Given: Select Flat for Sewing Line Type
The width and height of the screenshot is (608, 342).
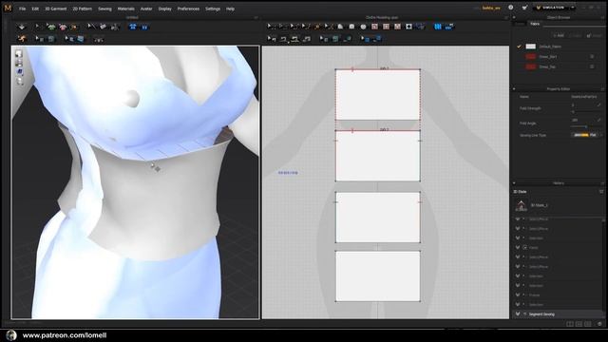Looking at the screenshot, I should coord(593,135).
